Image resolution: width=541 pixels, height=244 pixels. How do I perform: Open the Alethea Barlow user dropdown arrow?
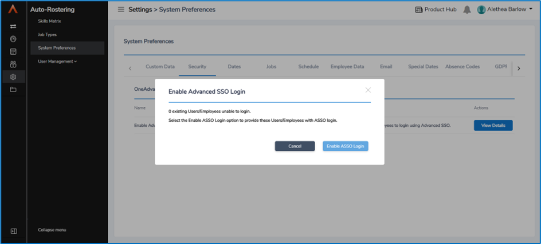coord(530,9)
